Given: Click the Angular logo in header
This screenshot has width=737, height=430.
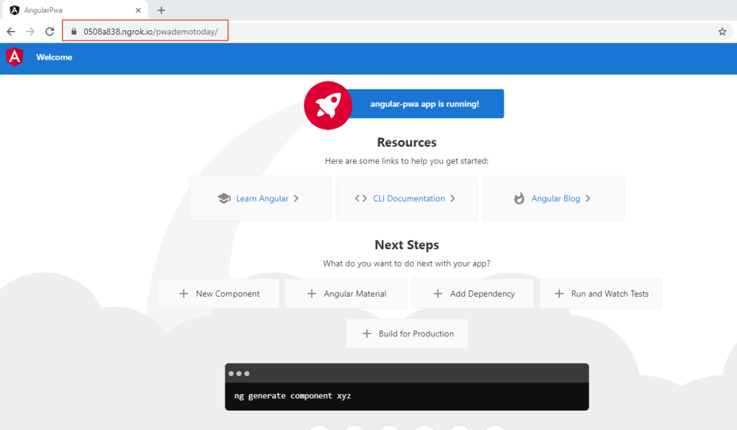Looking at the screenshot, I should click(x=14, y=58).
